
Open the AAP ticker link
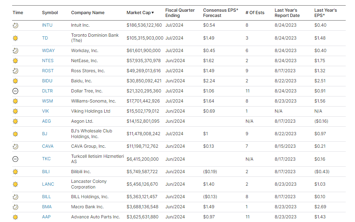(46, 217)
